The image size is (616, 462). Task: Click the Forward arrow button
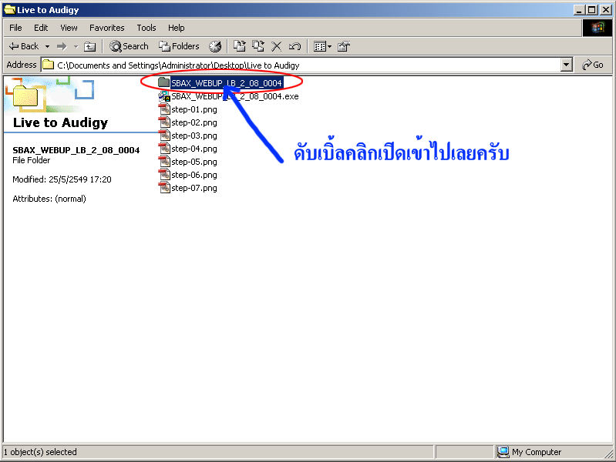click(62, 47)
